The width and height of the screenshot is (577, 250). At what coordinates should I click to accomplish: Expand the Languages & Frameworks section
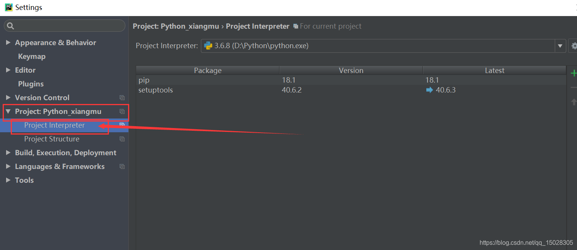pos(8,166)
